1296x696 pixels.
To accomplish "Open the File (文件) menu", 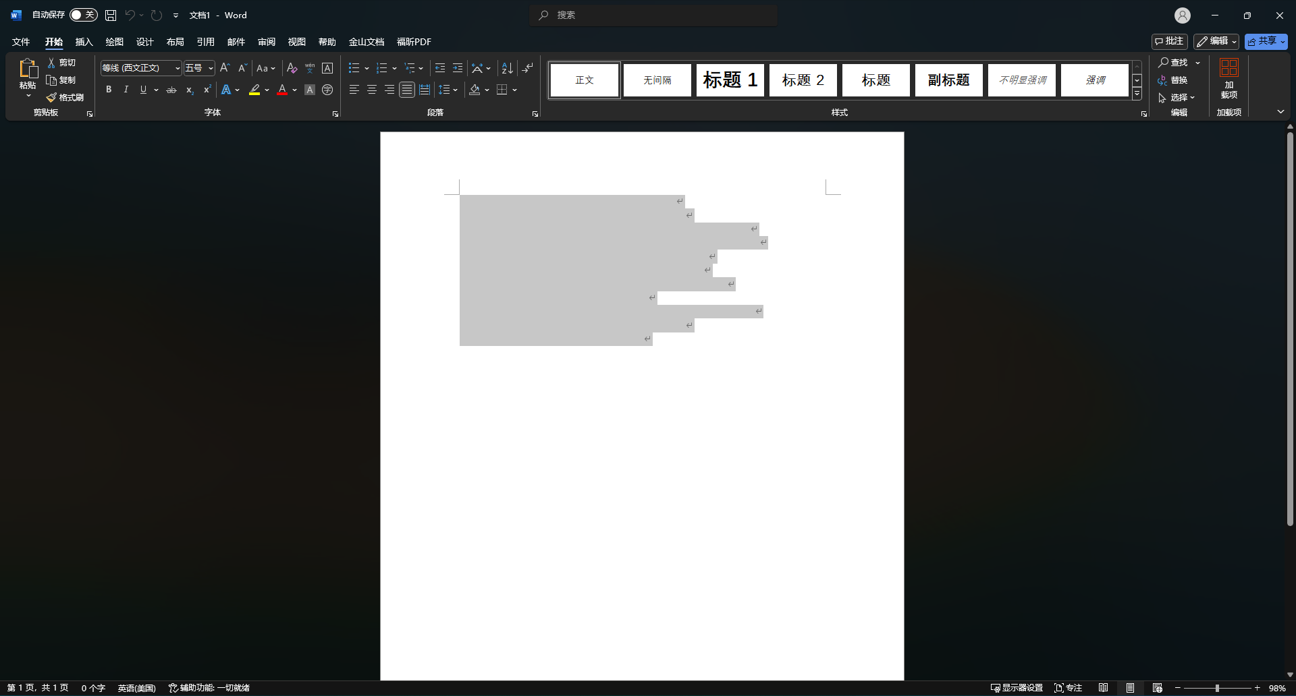I will click(21, 42).
